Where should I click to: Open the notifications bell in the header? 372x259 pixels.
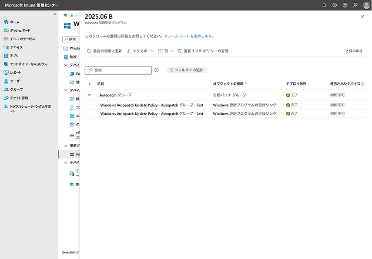pyautogui.click(x=324, y=5)
